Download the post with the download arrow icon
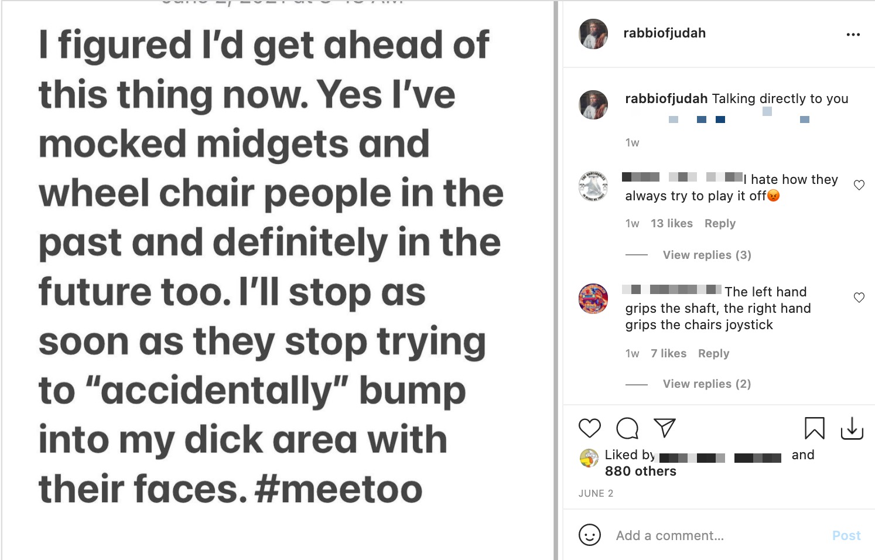Image resolution: width=875 pixels, height=560 pixels. click(x=852, y=428)
